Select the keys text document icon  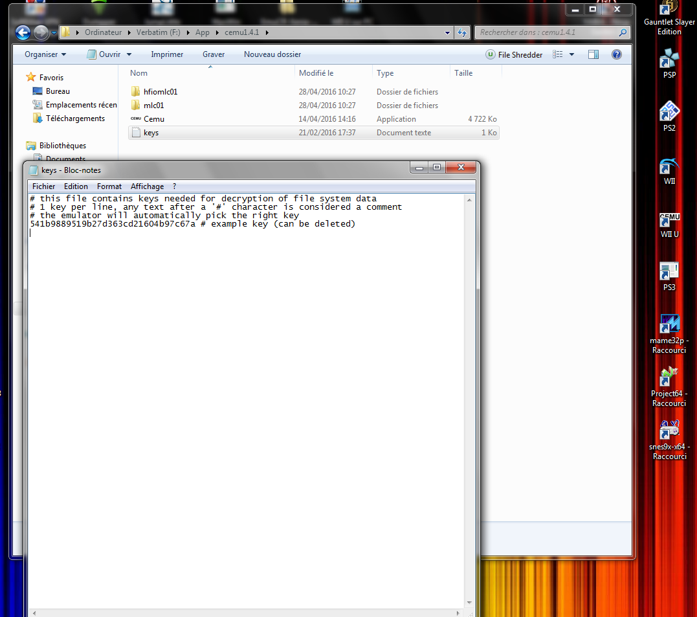pos(136,133)
